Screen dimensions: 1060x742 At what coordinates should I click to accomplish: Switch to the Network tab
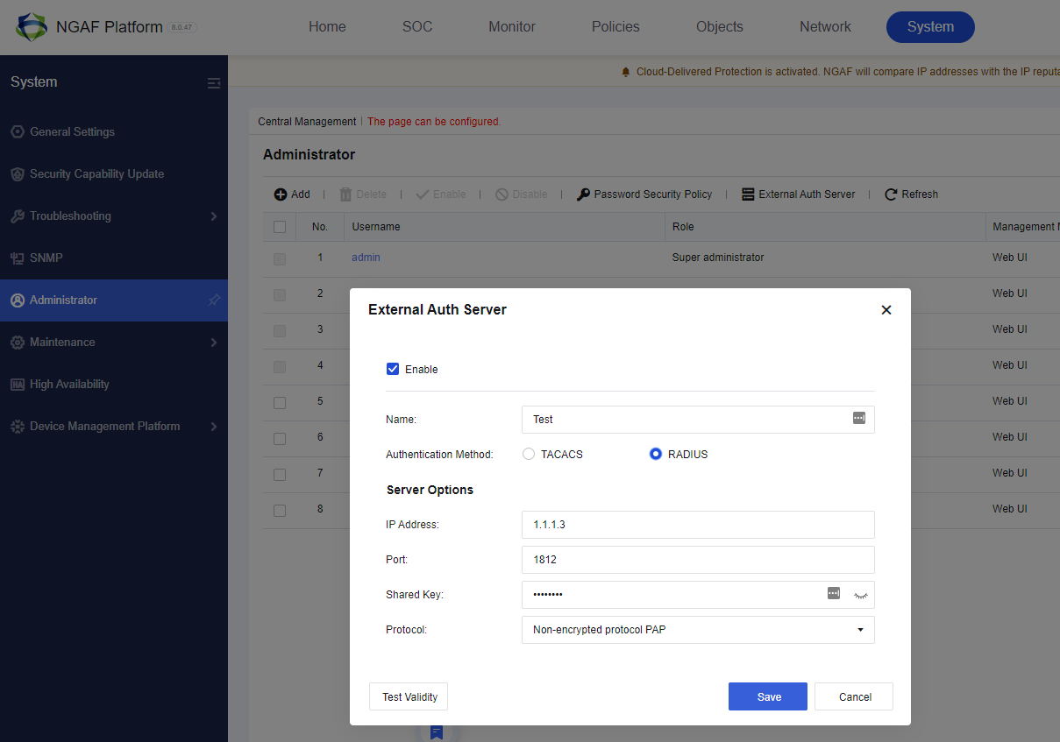pos(825,27)
